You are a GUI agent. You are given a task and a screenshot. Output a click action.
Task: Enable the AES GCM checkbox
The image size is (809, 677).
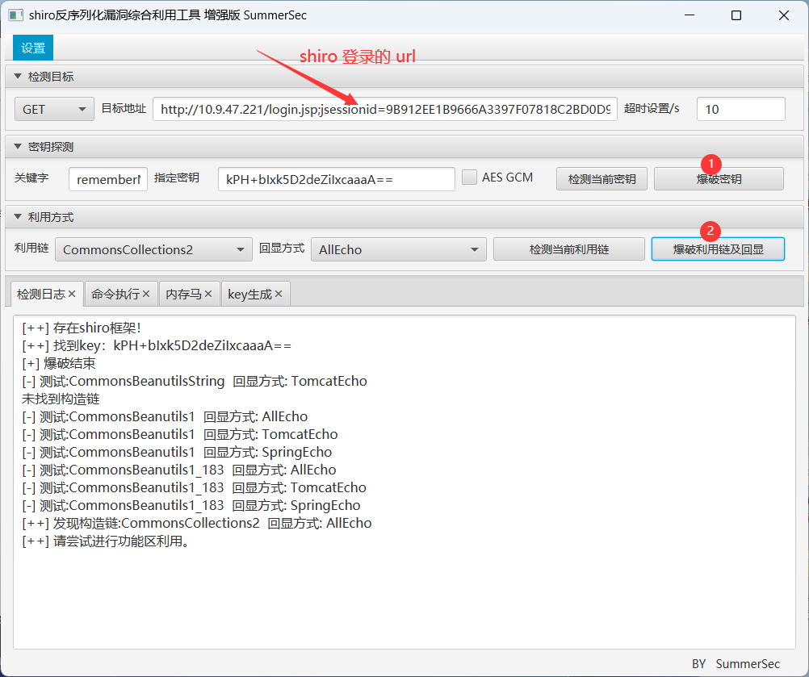(x=469, y=178)
